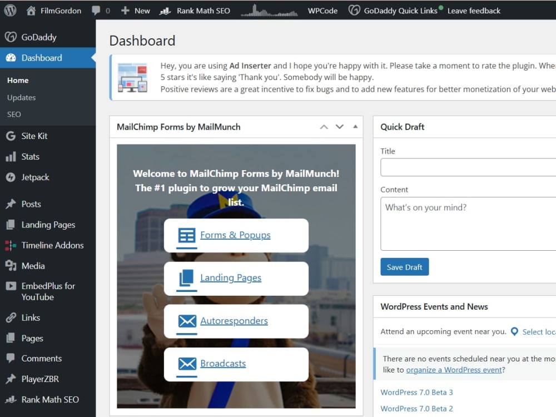Open the Updates submenu item

pos(21,97)
